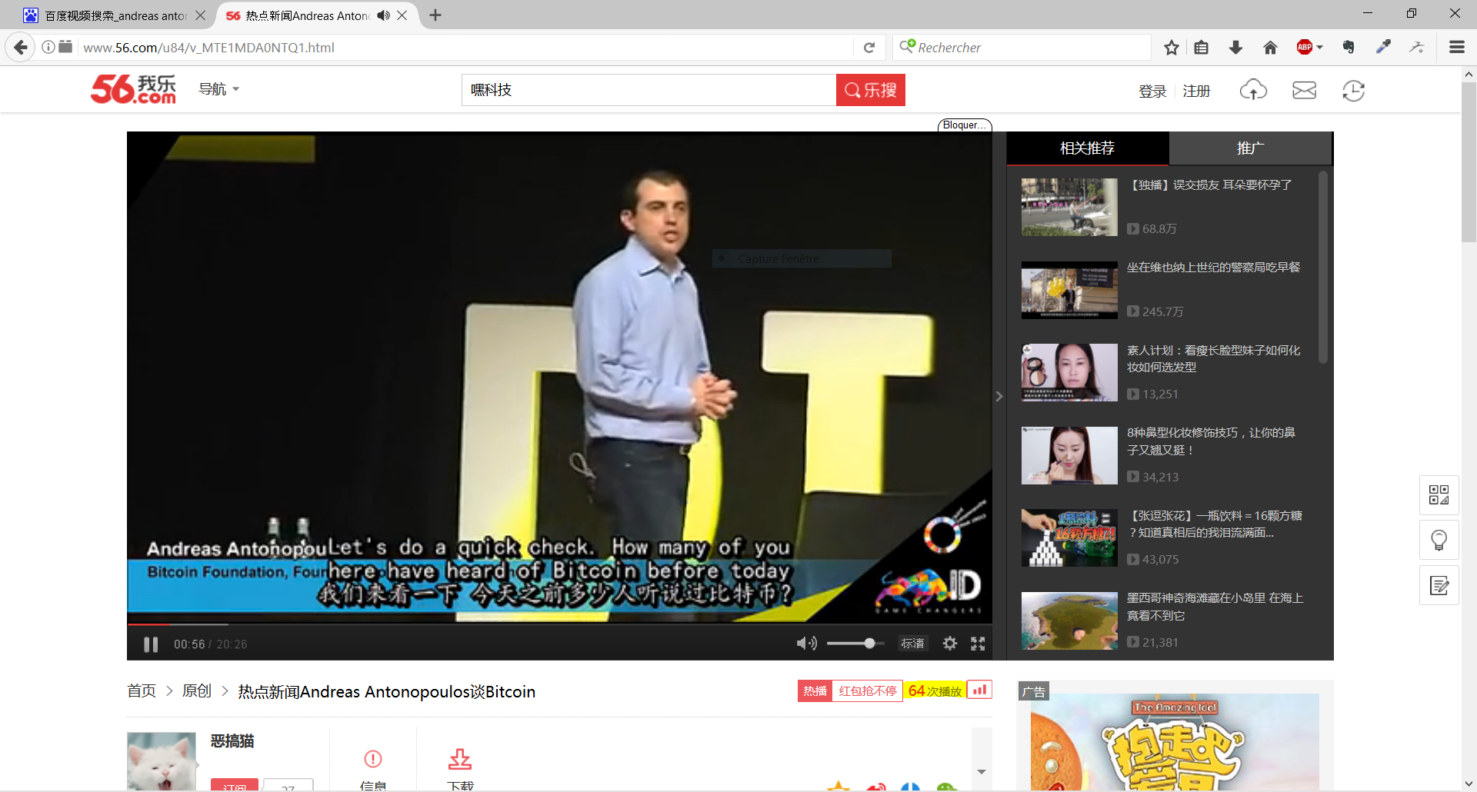Viewport: 1477px width, 792px height.
Task: Change video quality via 标清 button
Action: coord(912,644)
